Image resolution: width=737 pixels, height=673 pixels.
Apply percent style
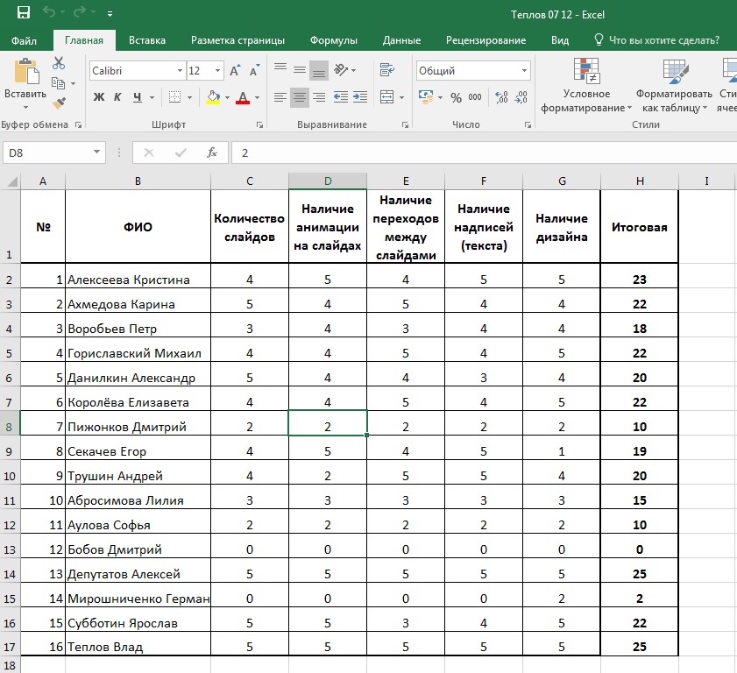click(456, 97)
